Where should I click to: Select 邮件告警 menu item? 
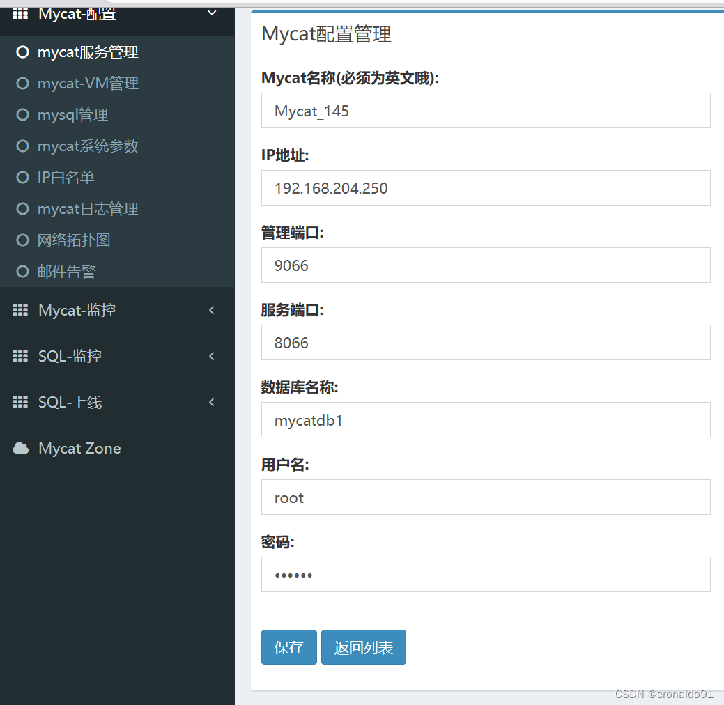(x=67, y=272)
